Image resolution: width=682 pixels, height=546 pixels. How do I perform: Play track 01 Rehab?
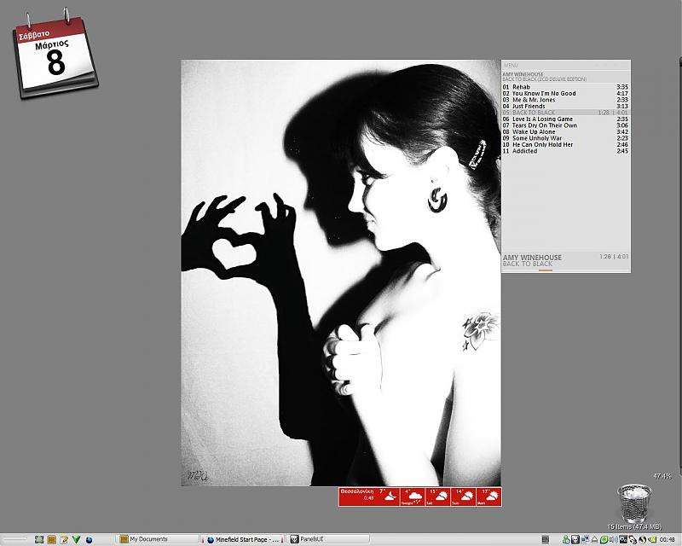coord(565,87)
